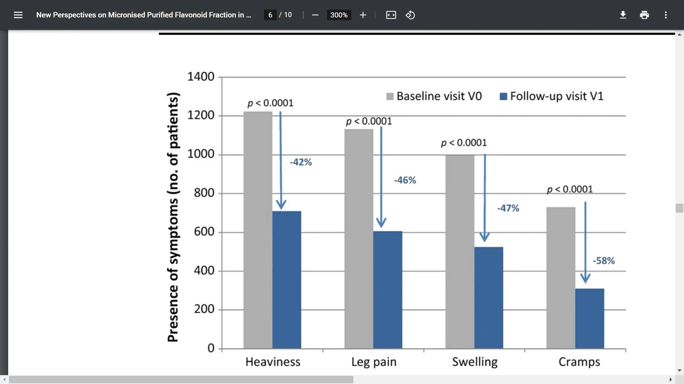Click the horizontal scrollbar thumb
684x384 pixels.
pyautogui.click(x=181, y=380)
